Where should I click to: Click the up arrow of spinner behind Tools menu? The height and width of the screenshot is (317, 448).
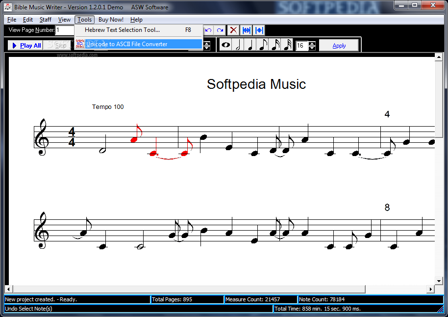pyautogui.click(x=207, y=43)
